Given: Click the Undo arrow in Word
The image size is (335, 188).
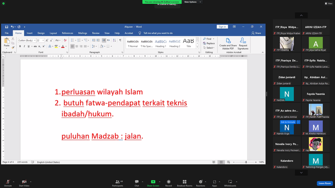Looking at the screenshot, I should pos(12,27).
